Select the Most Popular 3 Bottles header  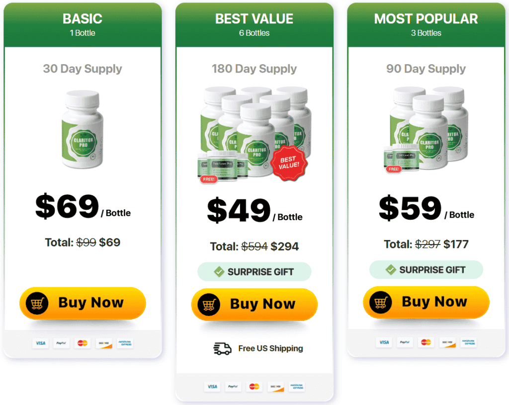tap(426, 24)
